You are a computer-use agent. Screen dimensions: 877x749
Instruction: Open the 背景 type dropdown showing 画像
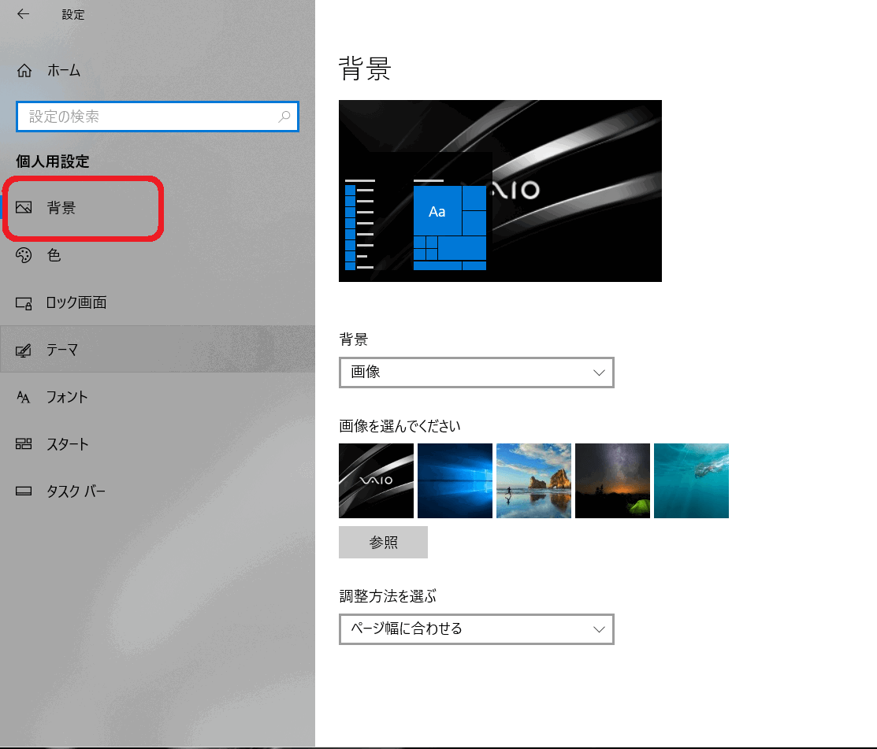[x=477, y=373]
